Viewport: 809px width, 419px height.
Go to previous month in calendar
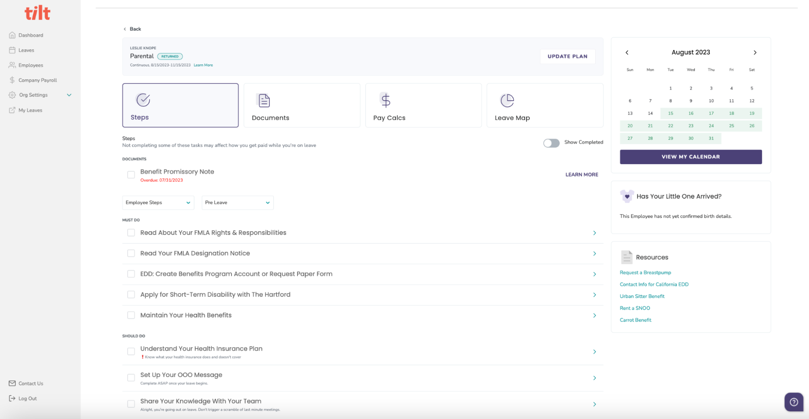[x=627, y=53]
